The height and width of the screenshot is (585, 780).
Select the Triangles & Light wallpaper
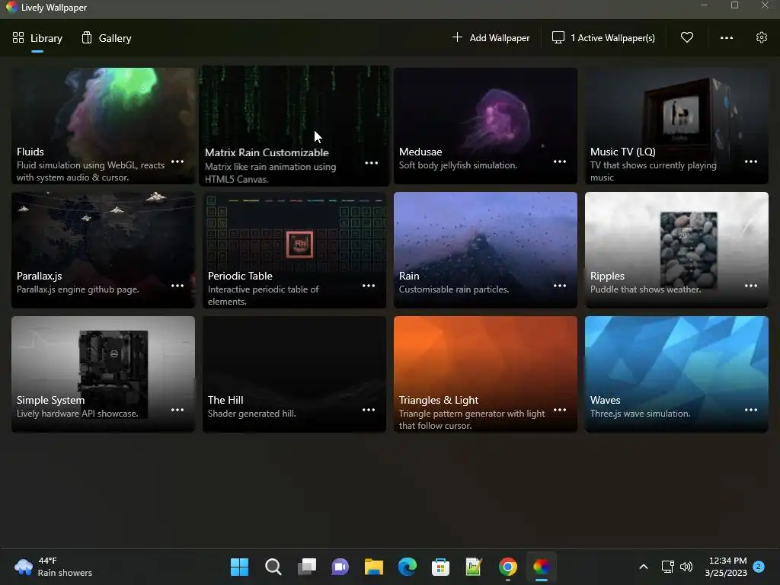click(x=485, y=374)
